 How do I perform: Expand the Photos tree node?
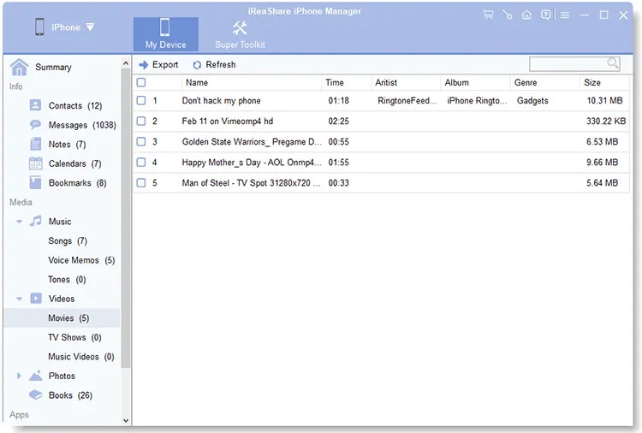(19, 376)
